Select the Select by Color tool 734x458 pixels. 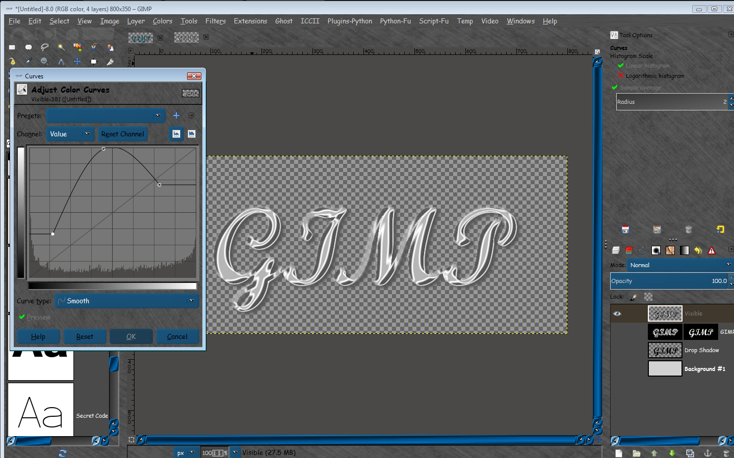tap(77, 47)
